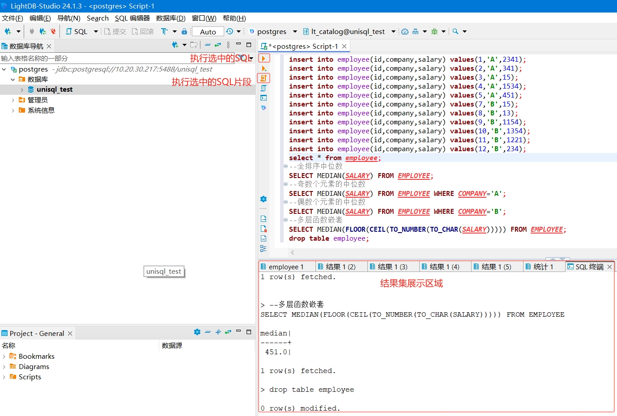Click the dashboard gauge icon
The height and width of the screenshot is (416, 617).
(405, 31)
